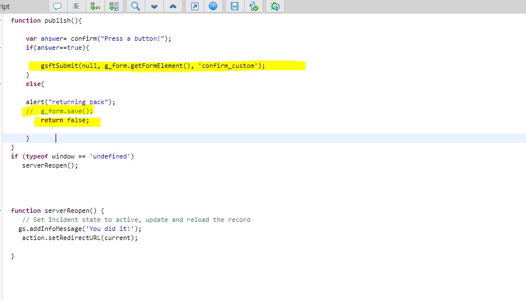Click the alert "returning back" line
526x300 pixels.
(x=70, y=102)
